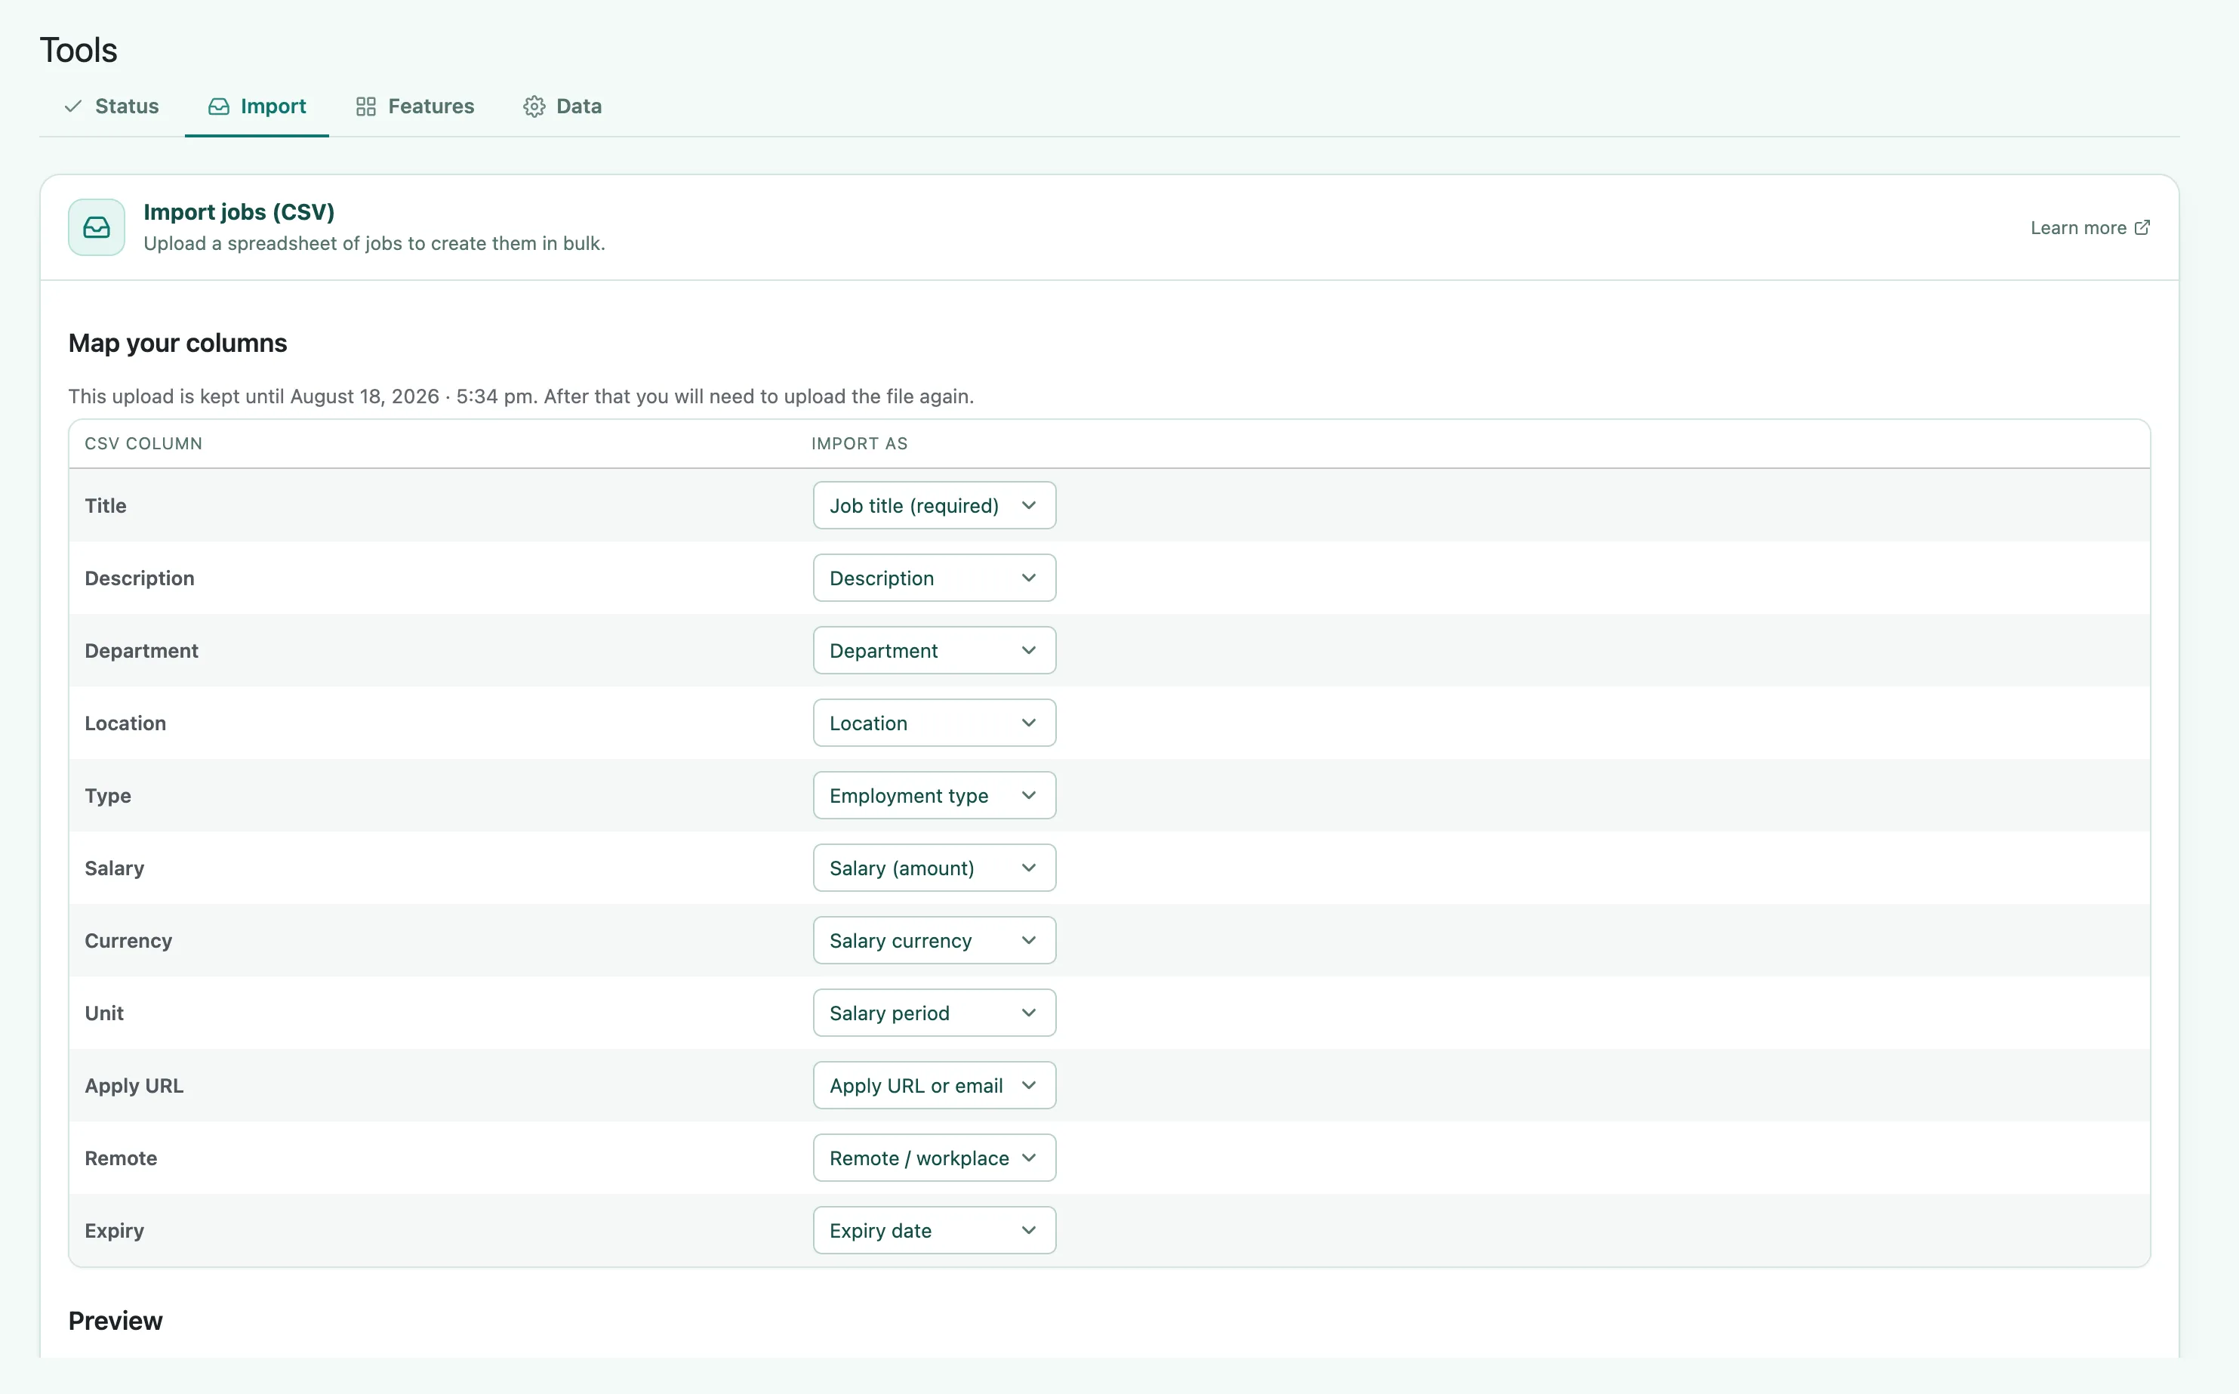Screen dimensions: 2239x1394
Task: Click the Expiry CSV column label
Action: [114, 1231]
